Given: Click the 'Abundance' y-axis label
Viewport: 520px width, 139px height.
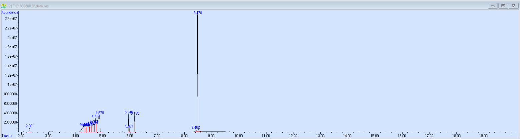Looking at the screenshot, I should click(x=9, y=12).
